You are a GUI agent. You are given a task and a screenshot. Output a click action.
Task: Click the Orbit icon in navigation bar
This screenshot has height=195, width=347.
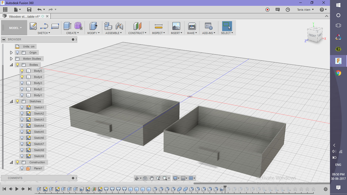pyautogui.click(x=137, y=178)
